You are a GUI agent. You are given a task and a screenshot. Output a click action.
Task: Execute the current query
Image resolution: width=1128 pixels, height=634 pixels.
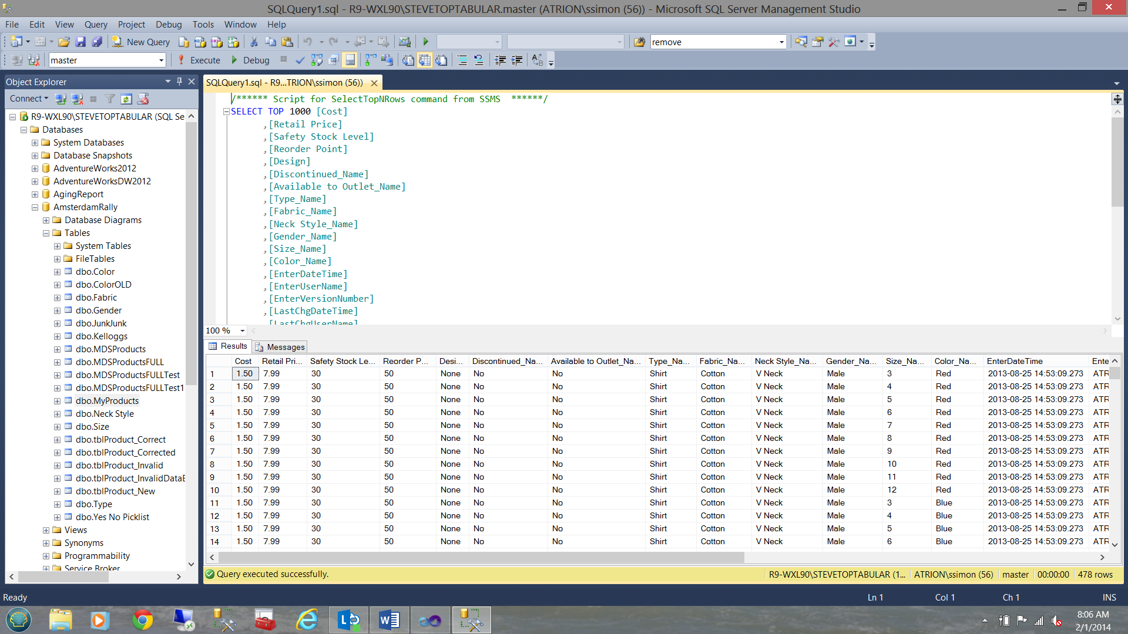[x=199, y=60]
